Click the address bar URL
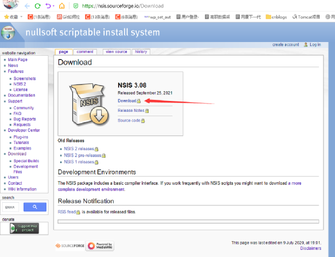335x257 pixels. point(122,6)
